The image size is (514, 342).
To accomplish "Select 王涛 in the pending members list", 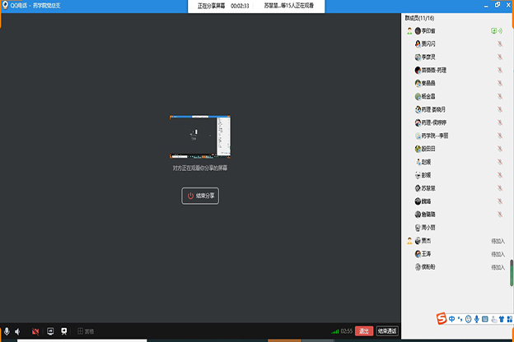I will [x=427, y=254].
